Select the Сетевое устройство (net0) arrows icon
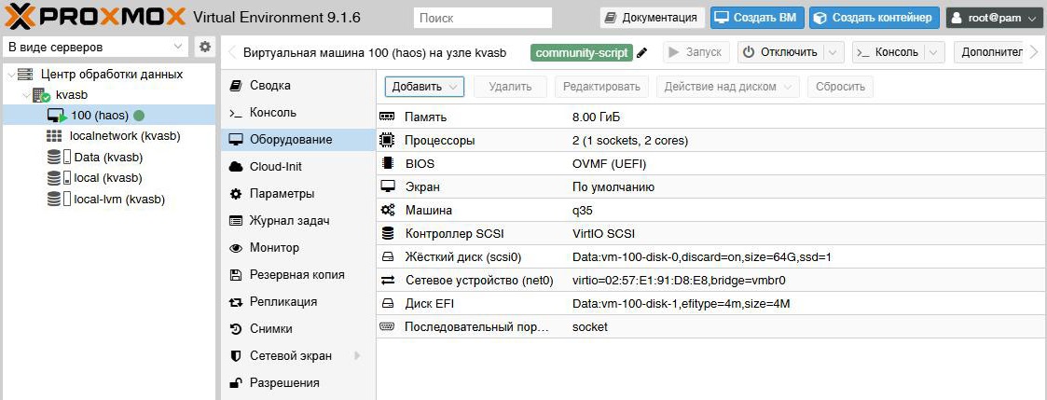Image resolution: width=1047 pixels, height=400 pixels. (387, 281)
